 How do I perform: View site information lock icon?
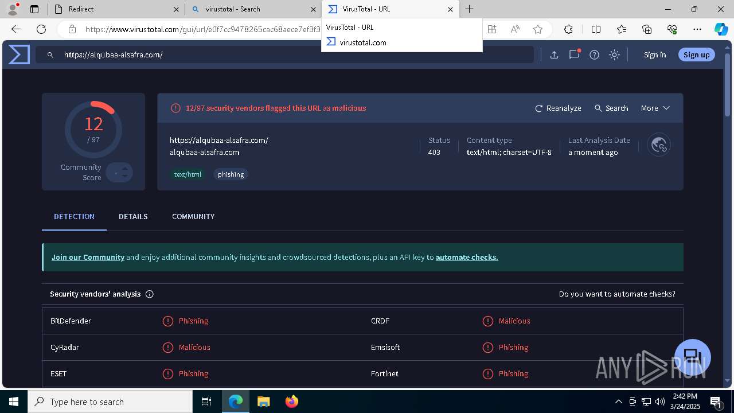(x=72, y=29)
